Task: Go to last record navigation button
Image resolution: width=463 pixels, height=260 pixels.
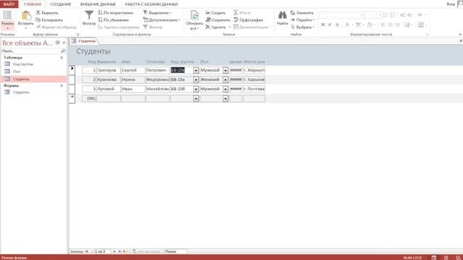Action: click(x=119, y=251)
